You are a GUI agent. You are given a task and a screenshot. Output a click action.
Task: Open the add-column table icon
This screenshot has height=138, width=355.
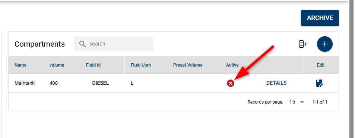[303, 44]
